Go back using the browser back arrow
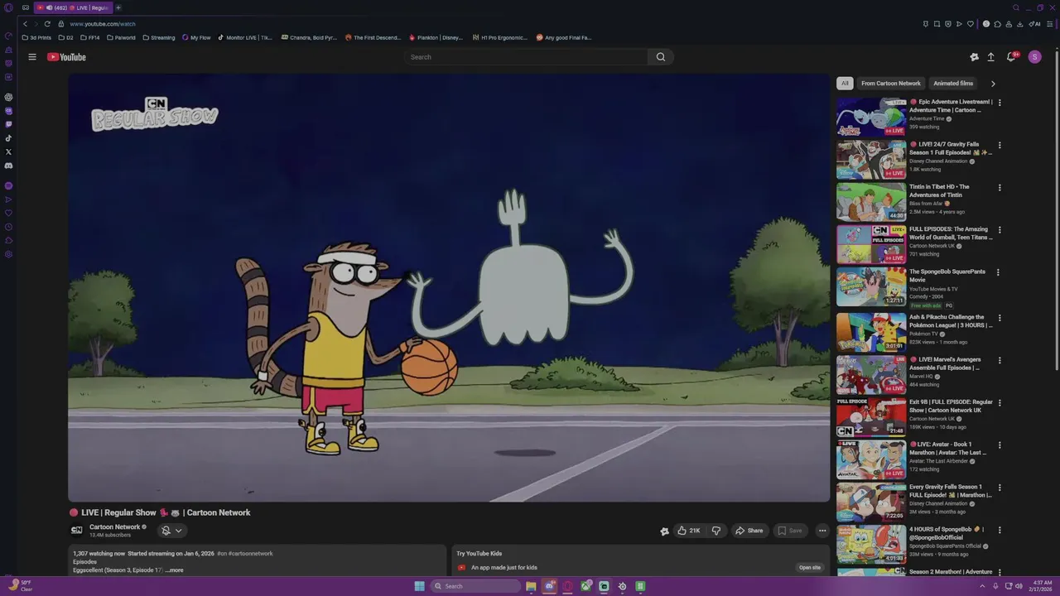This screenshot has width=1060, height=596. (x=26, y=24)
